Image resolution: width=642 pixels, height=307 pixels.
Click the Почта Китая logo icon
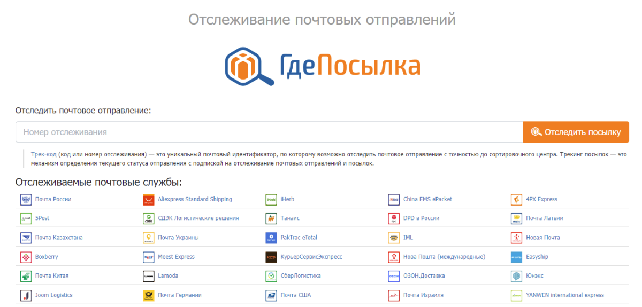coord(26,276)
